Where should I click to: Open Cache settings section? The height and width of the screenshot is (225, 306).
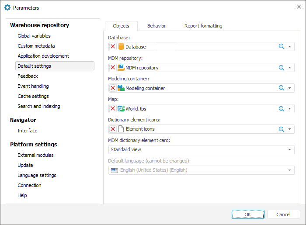coord(33,96)
